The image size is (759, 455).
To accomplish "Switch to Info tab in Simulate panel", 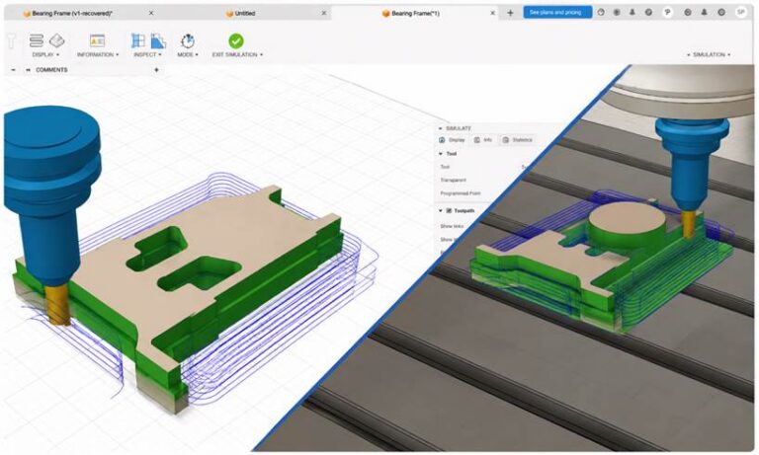I will click(x=483, y=140).
